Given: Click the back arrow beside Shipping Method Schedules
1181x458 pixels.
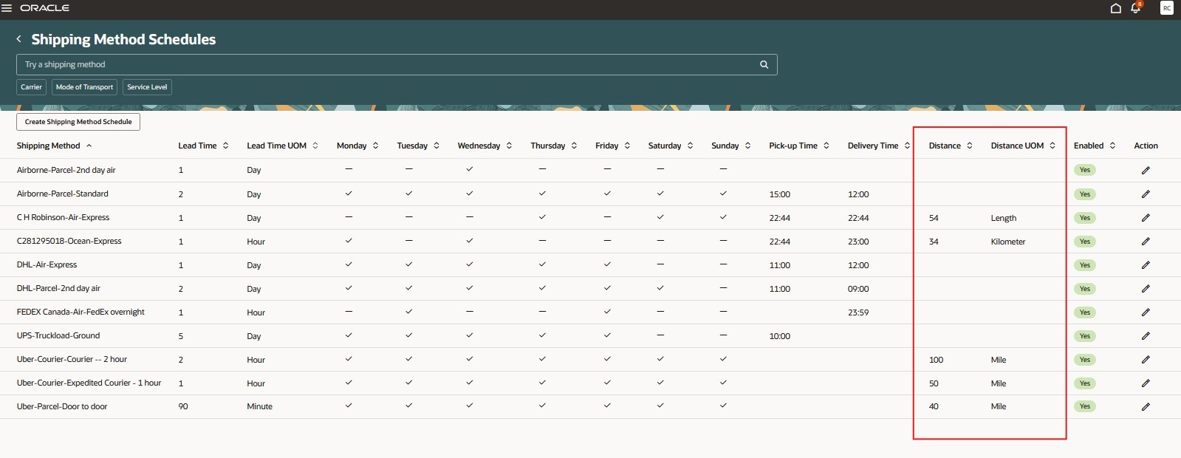Looking at the screenshot, I should 19,39.
